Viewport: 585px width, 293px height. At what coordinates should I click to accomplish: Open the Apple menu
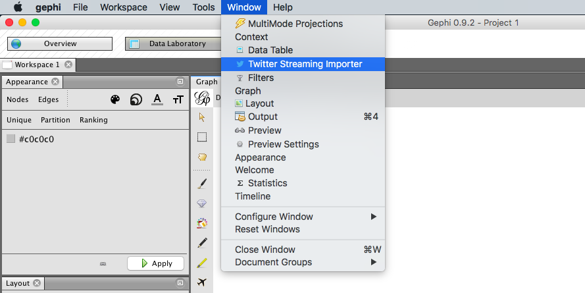[x=18, y=7]
